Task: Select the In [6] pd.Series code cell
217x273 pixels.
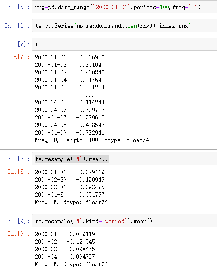Action: coord(125,26)
